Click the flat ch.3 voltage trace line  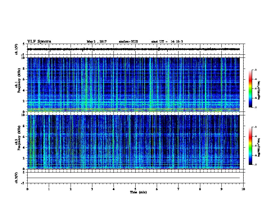(x=134, y=178)
